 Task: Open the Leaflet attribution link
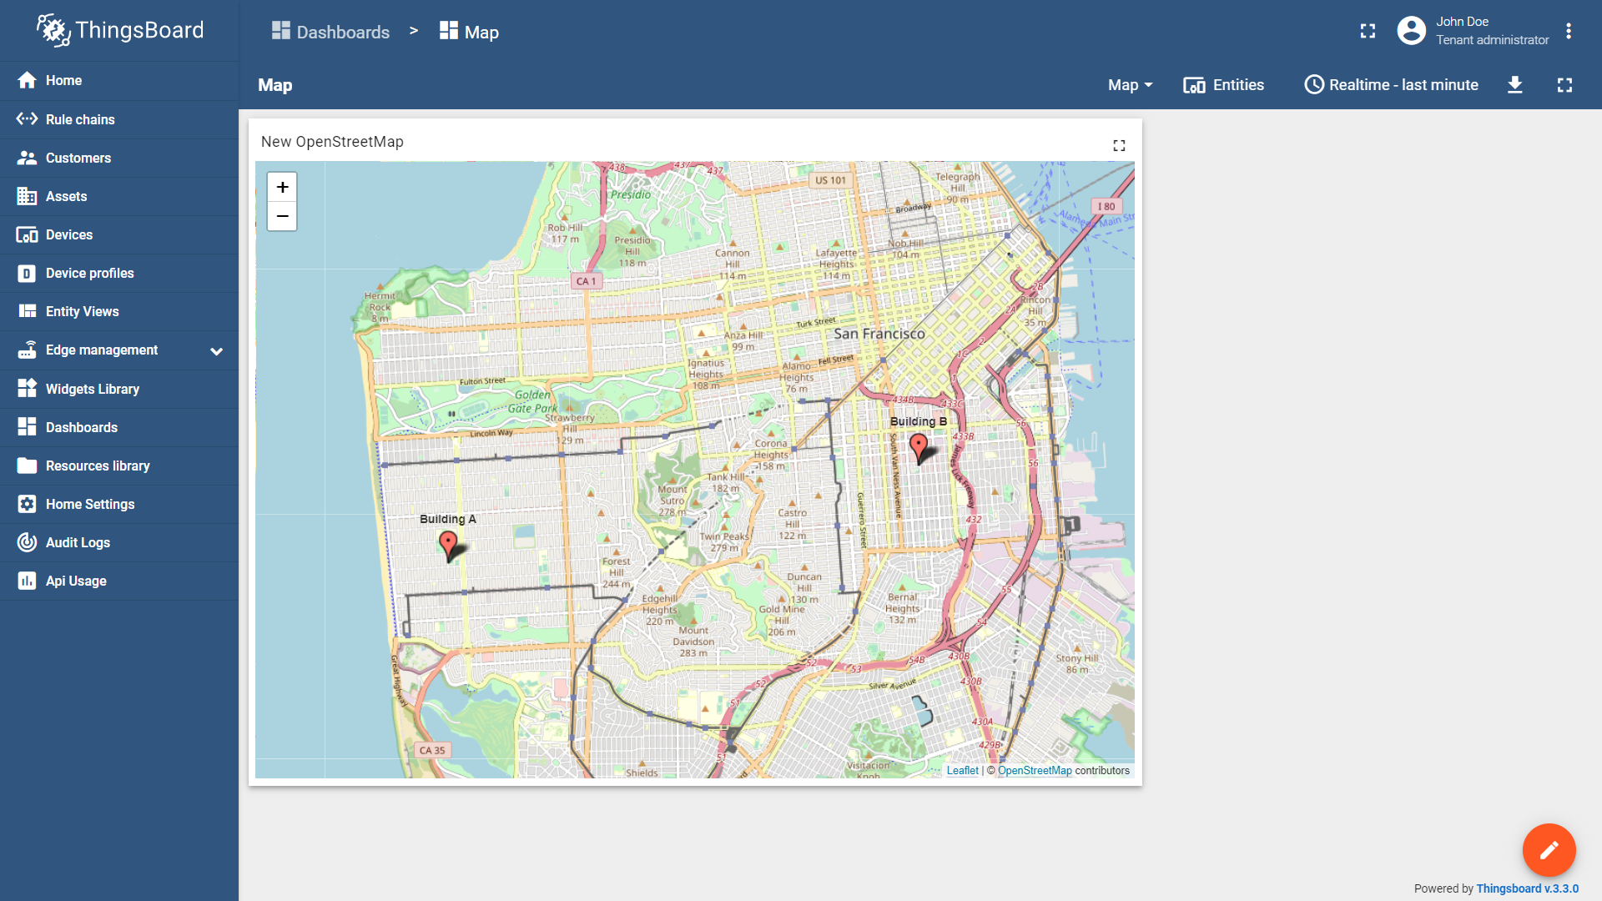(x=962, y=771)
